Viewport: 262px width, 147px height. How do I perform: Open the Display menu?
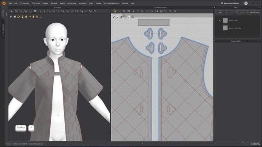(x=98, y=3)
